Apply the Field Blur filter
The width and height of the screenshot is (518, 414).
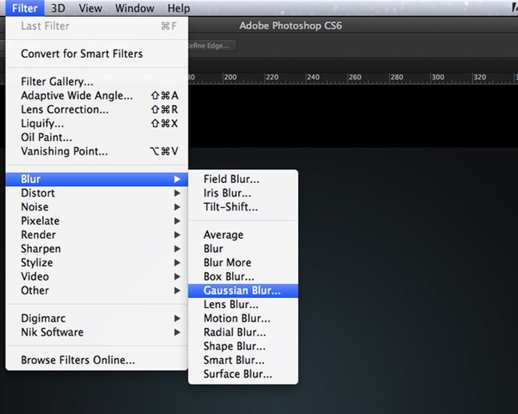[x=232, y=179]
